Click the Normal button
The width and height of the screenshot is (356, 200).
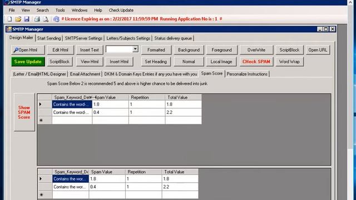189,62
